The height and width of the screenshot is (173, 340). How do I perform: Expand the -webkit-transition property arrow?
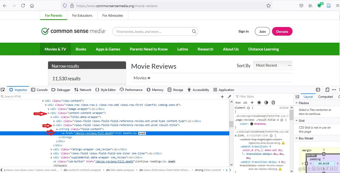coord(270,146)
